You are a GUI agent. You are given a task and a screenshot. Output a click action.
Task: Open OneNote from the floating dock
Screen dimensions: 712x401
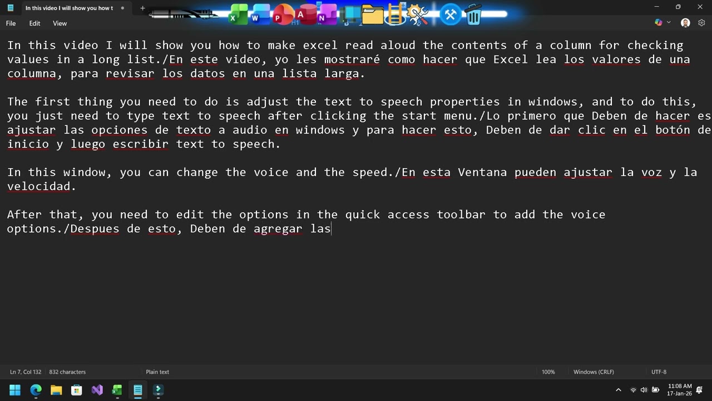[328, 14]
